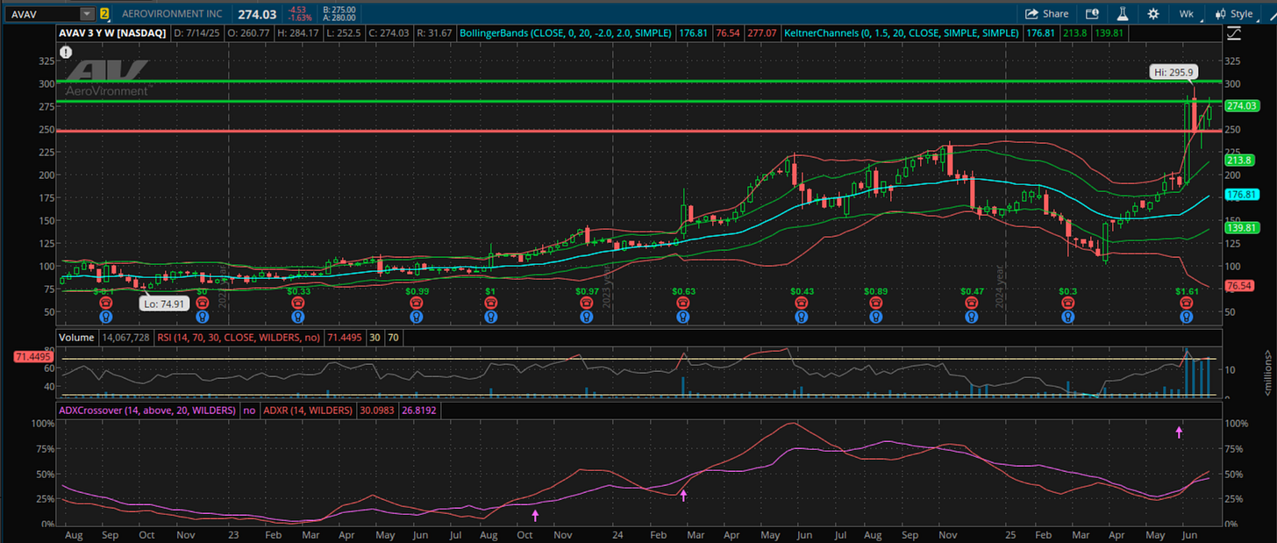Screen dimensions: 1277x543
Task: Click the earnings bulb icon under $0.3
Action: (1067, 317)
